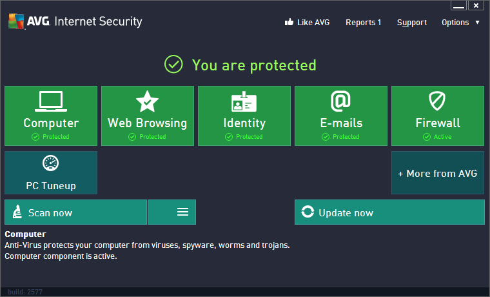The image size is (490, 297).
Task: Open the Support menu item
Action: 411,23
